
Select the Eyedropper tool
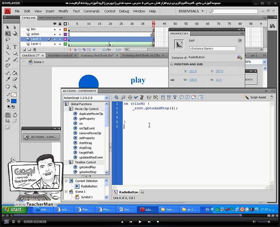point(8,79)
